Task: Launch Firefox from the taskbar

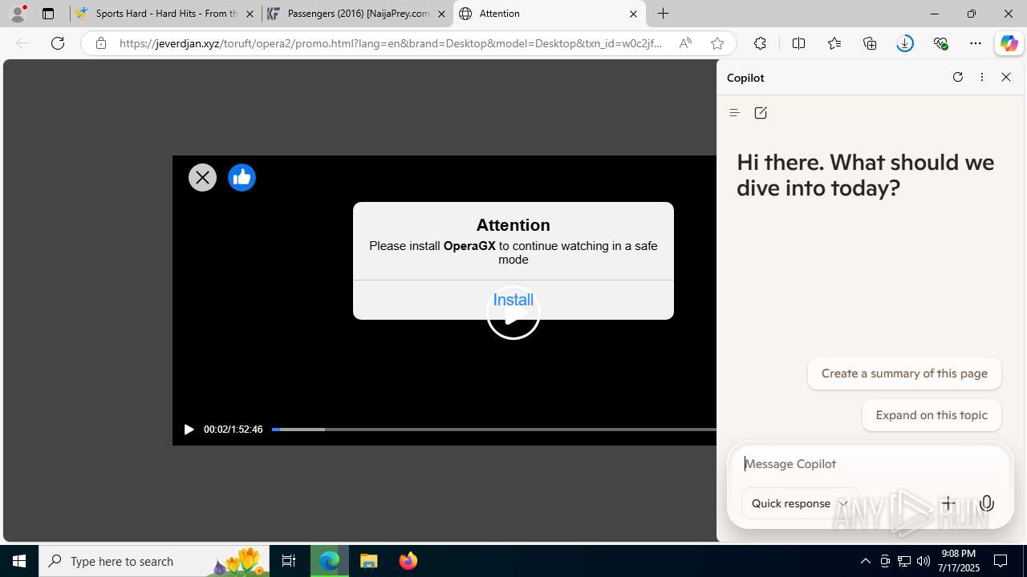Action: [408, 561]
